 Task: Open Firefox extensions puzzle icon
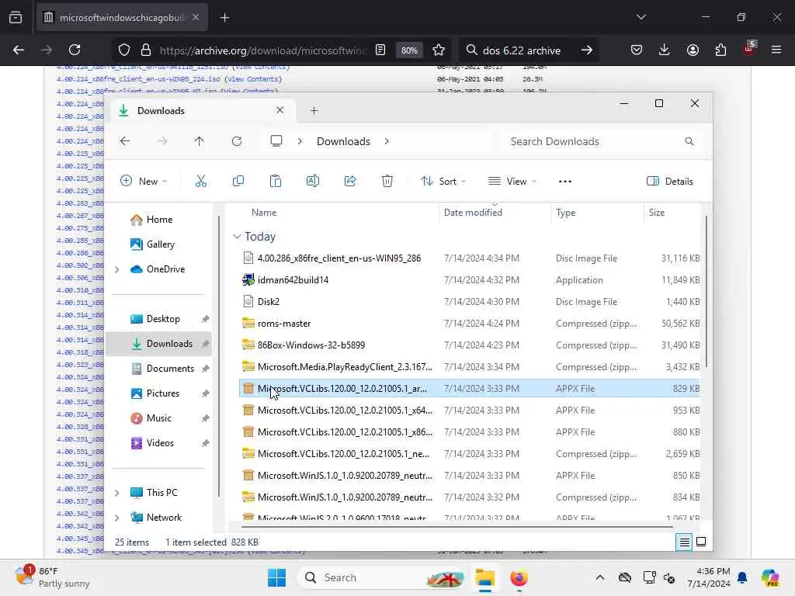click(720, 50)
